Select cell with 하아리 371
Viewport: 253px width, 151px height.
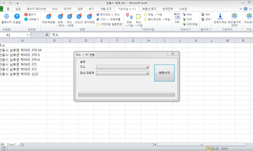(x=23, y=65)
